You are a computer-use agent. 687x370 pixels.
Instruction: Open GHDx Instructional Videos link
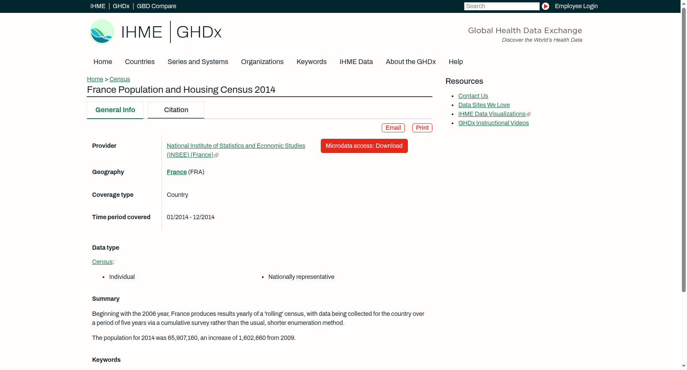(x=493, y=123)
